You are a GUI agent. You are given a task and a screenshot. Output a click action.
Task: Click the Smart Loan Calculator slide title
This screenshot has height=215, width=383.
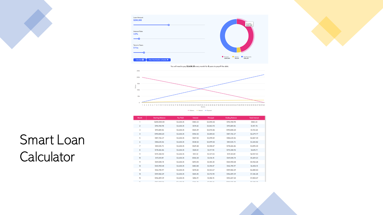click(x=52, y=148)
